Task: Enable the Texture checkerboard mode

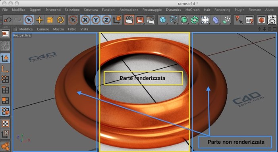Action: [5, 123]
